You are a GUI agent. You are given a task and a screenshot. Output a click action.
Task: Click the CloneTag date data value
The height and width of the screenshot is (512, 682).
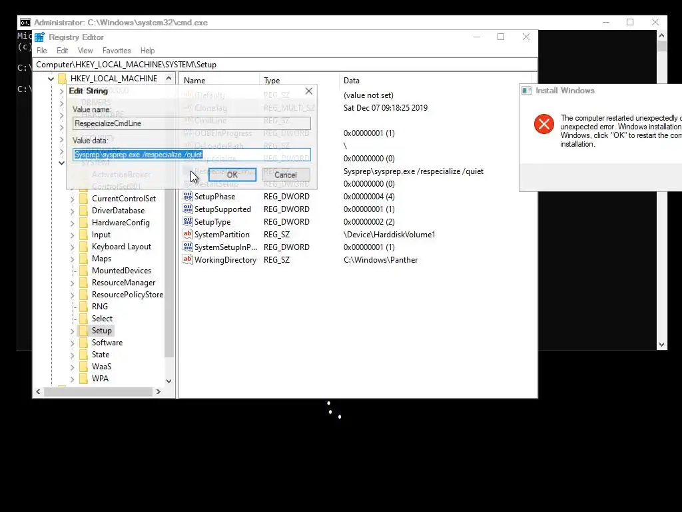click(x=386, y=108)
